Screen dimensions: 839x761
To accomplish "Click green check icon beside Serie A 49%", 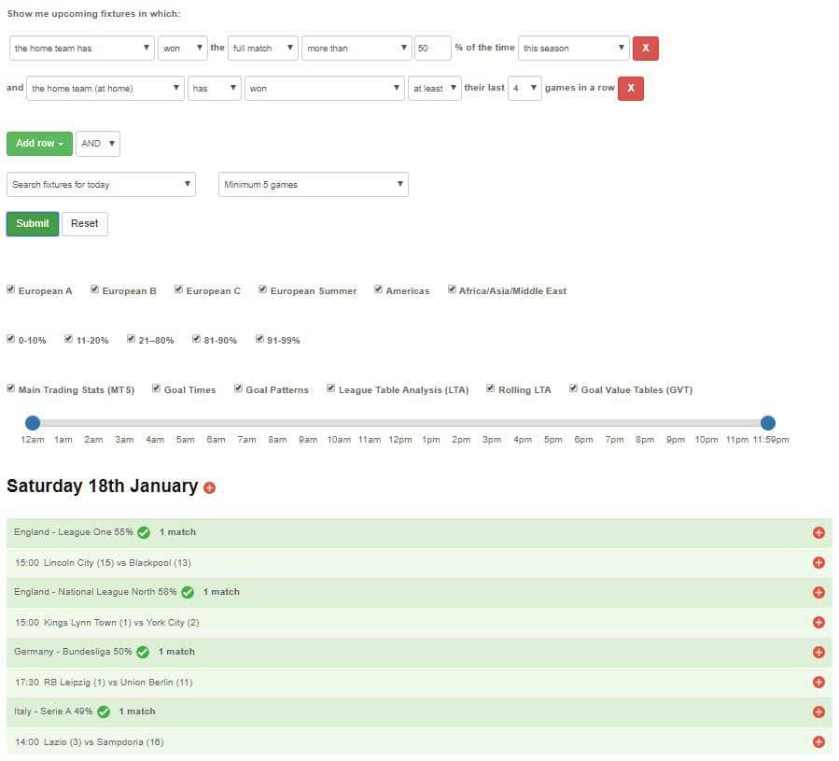I will pyautogui.click(x=104, y=712).
